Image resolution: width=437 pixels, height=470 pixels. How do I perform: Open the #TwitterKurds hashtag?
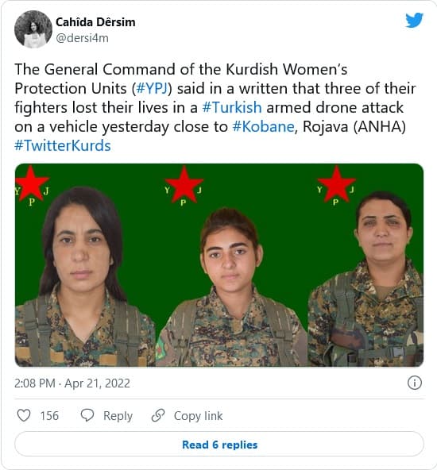(63, 145)
